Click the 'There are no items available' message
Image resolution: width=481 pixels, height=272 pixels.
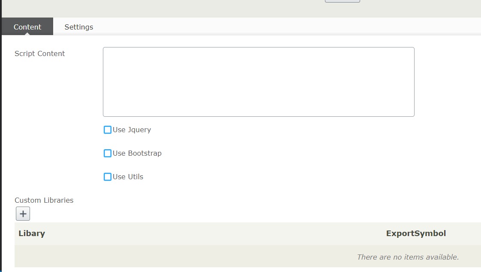[408, 257]
